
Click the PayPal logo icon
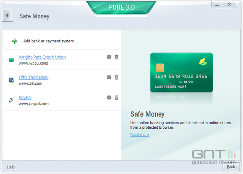coord(11,101)
